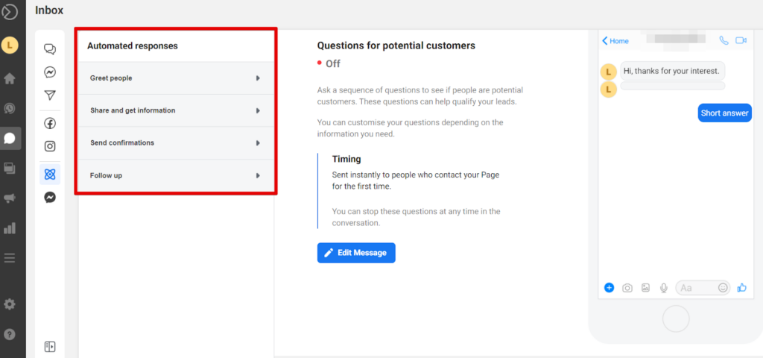This screenshot has width=763, height=358.
Task: Expand Share and get information section
Action: coord(175,110)
